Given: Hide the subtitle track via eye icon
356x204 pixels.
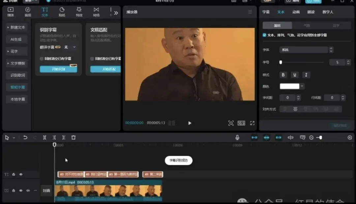Looking at the screenshot, I should (x=21, y=174).
